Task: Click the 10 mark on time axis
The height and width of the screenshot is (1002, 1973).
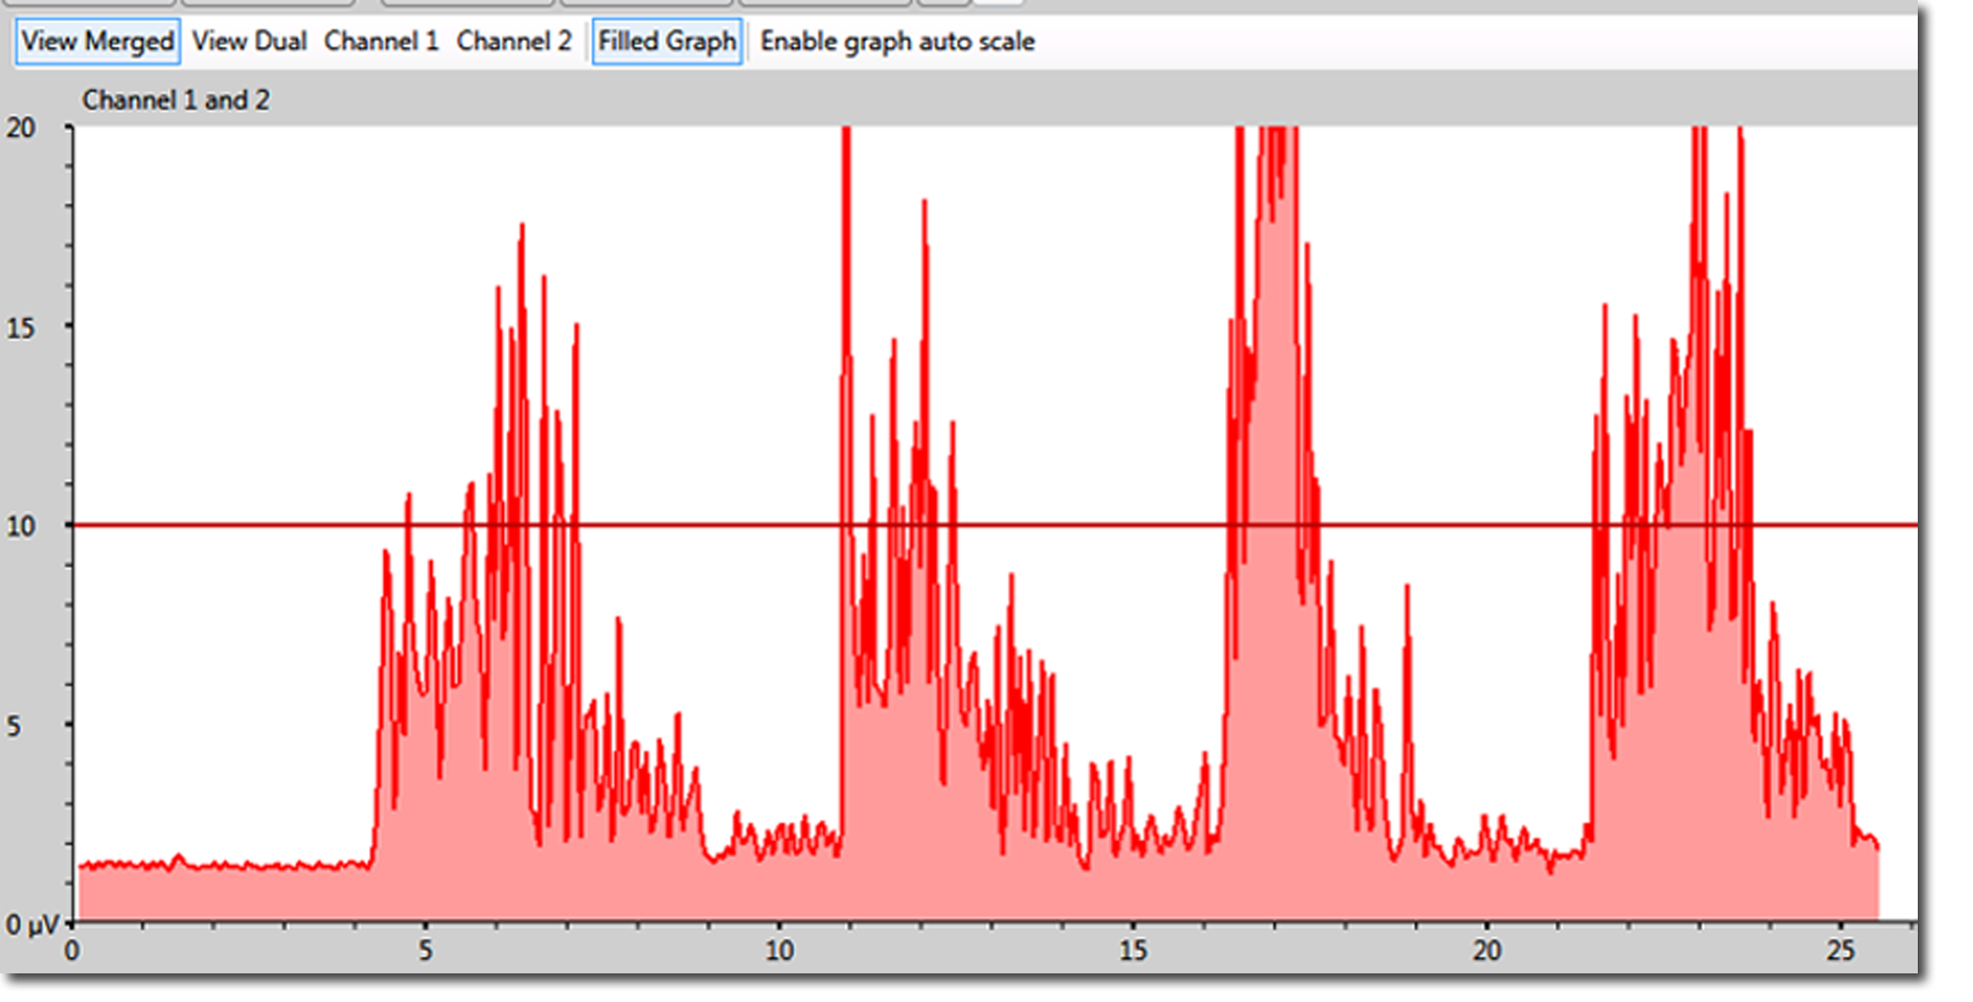Action: (x=778, y=951)
